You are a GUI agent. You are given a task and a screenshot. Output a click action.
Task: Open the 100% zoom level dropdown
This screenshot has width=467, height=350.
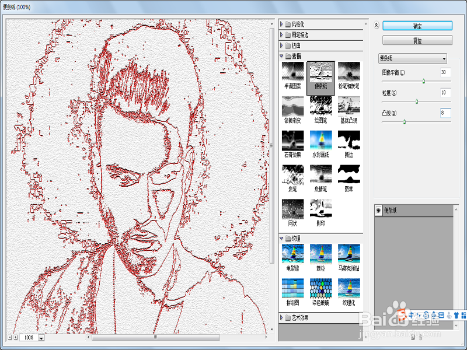click(x=41, y=338)
